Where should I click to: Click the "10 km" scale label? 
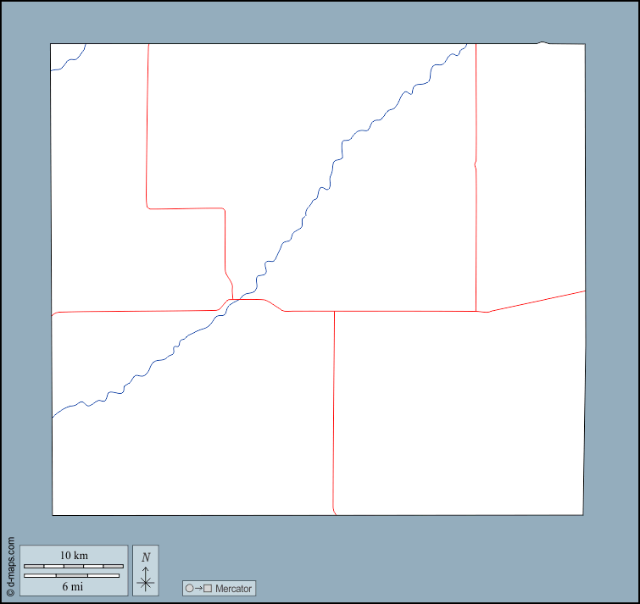[x=74, y=556]
